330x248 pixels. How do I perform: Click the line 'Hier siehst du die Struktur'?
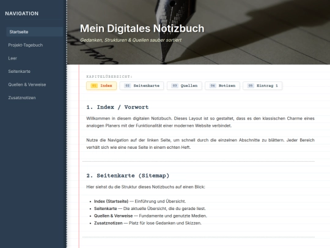coord(145,187)
